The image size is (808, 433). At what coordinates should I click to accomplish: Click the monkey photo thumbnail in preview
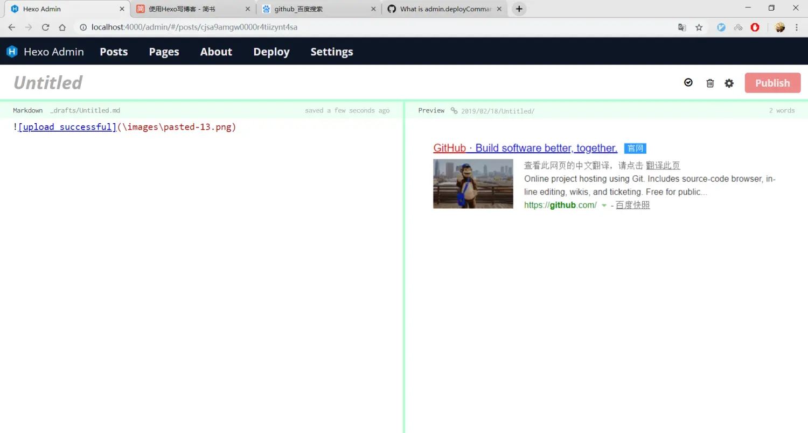point(473,183)
